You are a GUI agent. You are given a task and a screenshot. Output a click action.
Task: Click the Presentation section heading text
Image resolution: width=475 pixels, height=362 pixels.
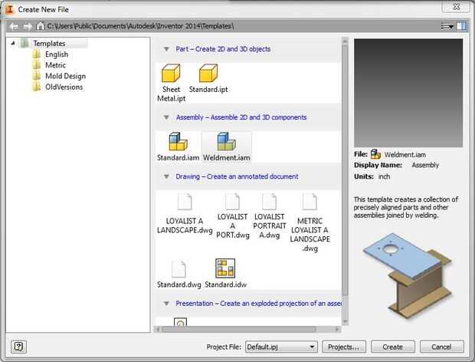tap(258, 304)
